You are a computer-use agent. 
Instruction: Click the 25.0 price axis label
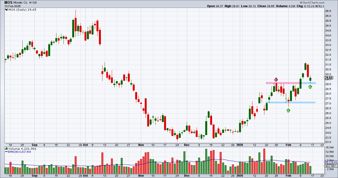pos(328,123)
